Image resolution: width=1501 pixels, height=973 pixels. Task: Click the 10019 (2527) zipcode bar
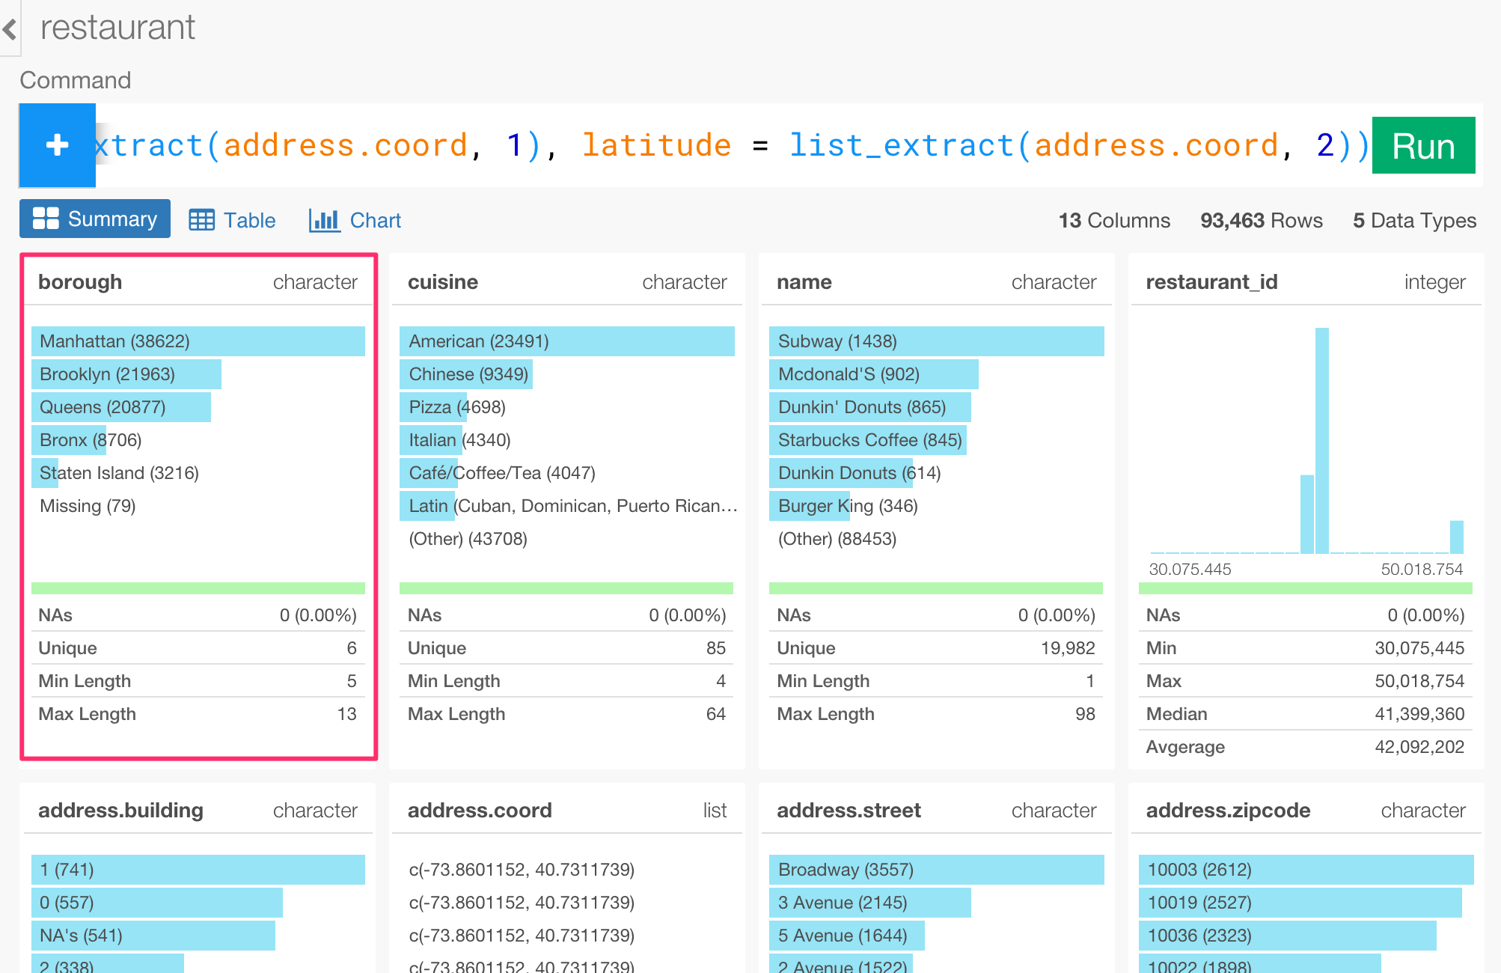click(x=1300, y=903)
